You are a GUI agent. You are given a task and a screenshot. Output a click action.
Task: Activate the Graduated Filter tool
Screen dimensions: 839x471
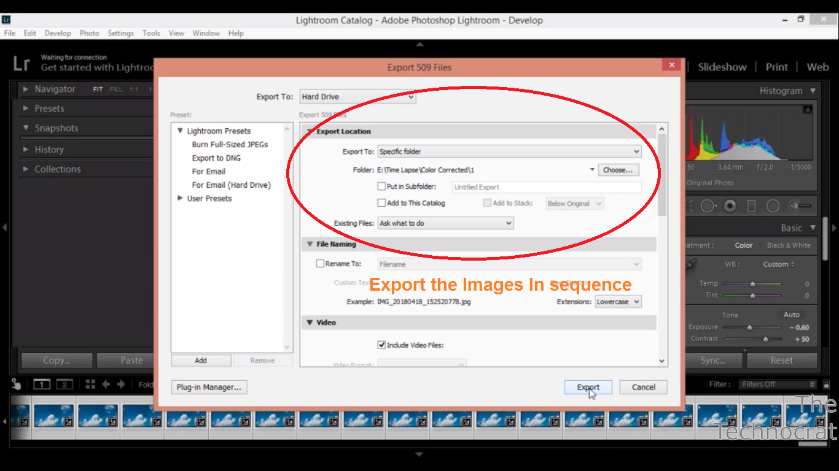[x=751, y=205]
